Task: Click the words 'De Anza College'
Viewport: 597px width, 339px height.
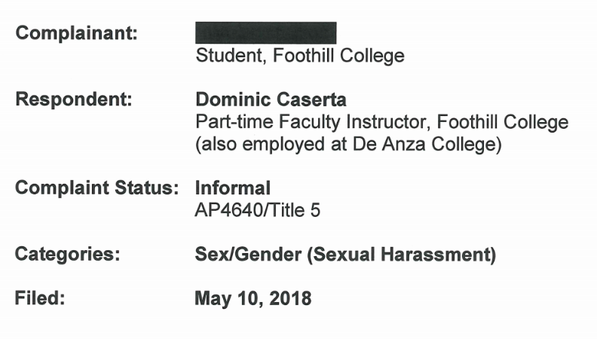Action: [x=424, y=144]
